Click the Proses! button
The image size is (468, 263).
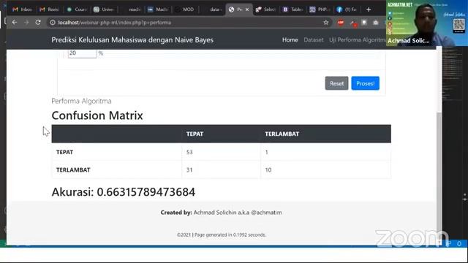(366, 83)
